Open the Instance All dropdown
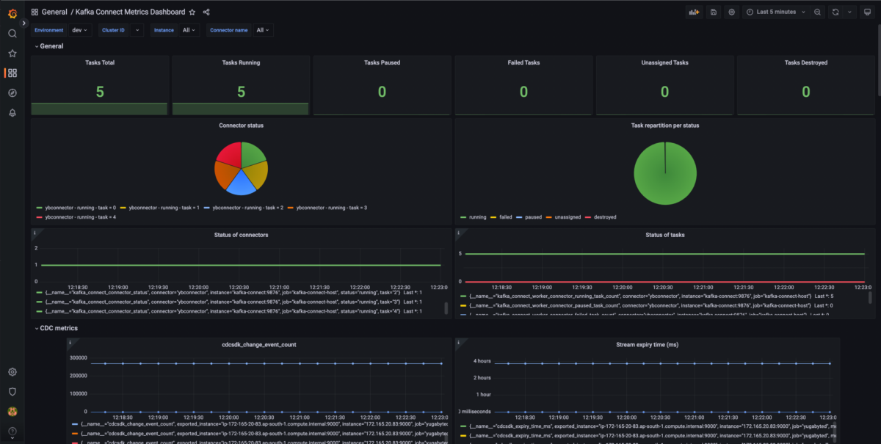Screen dimensions: 881x444 [x=189, y=30]
